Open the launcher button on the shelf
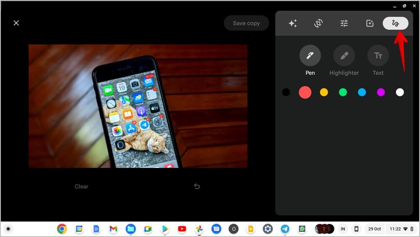This screenshot has width=420, height=237. click(x=8, y=229)
